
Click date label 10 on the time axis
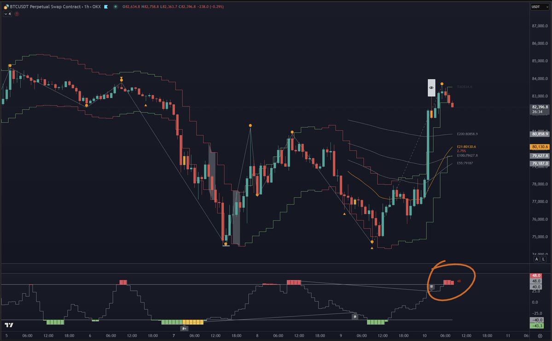[424, 336]
